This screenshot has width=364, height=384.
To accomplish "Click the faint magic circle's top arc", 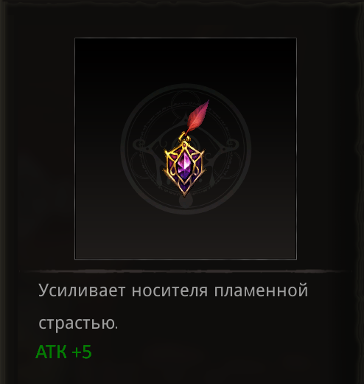I will click(x=186, y=86).
